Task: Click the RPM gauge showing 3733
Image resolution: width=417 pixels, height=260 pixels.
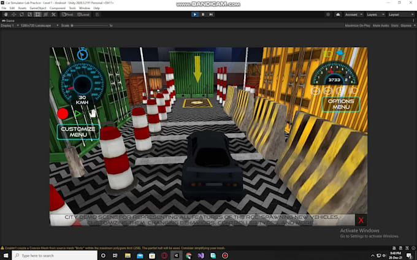Action: pos(335,74)
